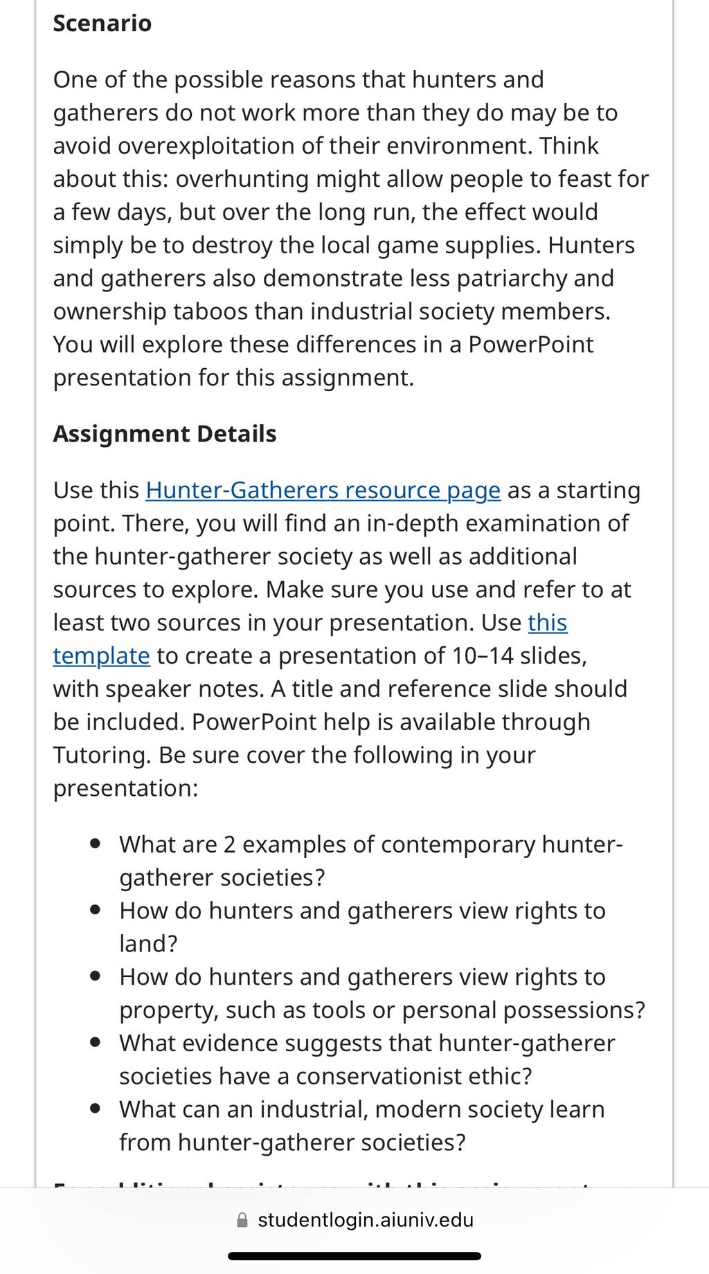Click the bullet dot before 'What evidence suggests'
Image resolution: width=709 pixels, height=1274 pixels.
[96, 1043]
